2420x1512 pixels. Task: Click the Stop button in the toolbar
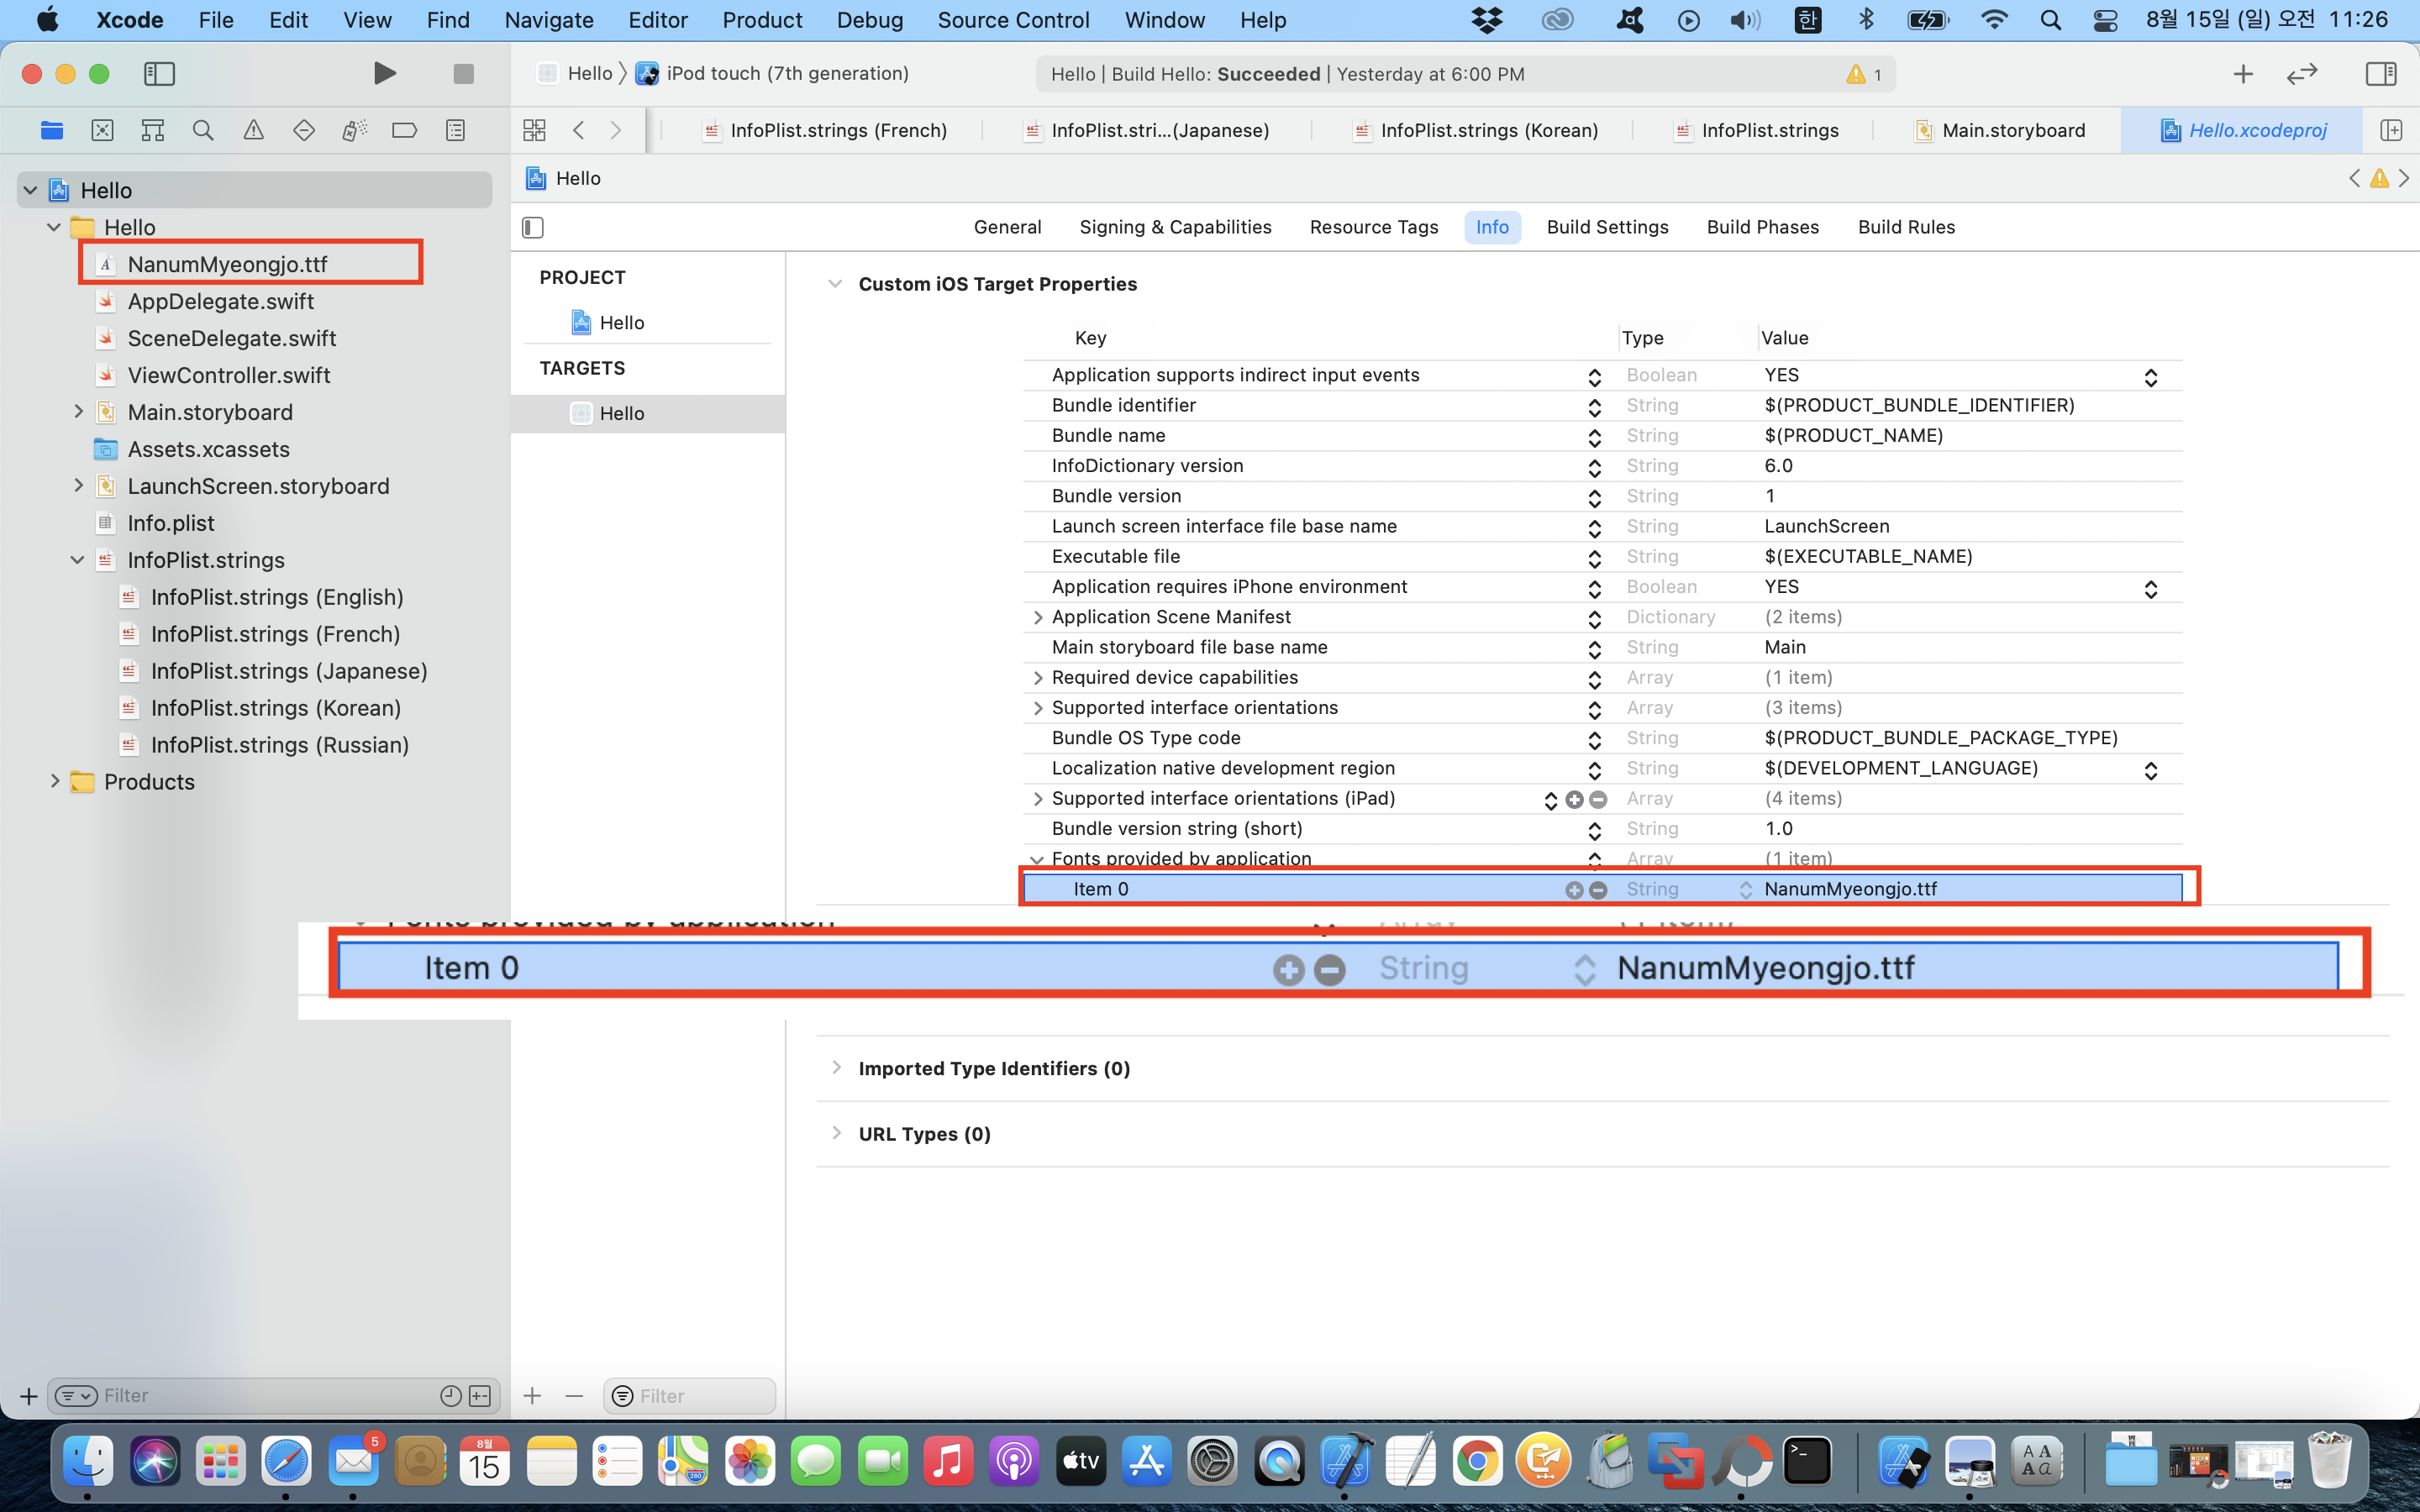(463, 73)
